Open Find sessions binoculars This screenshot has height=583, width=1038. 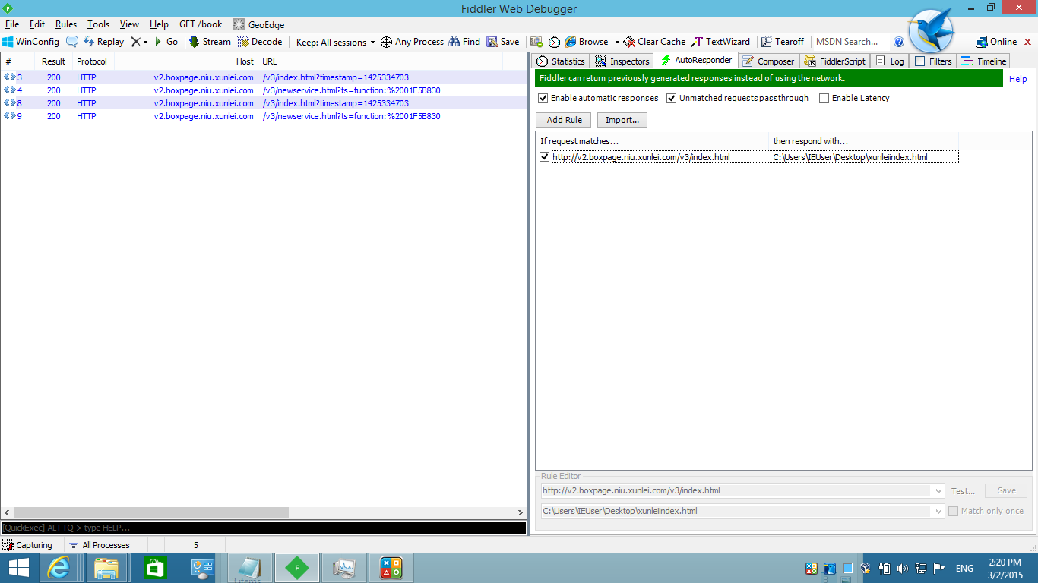(x=464, y=42)
